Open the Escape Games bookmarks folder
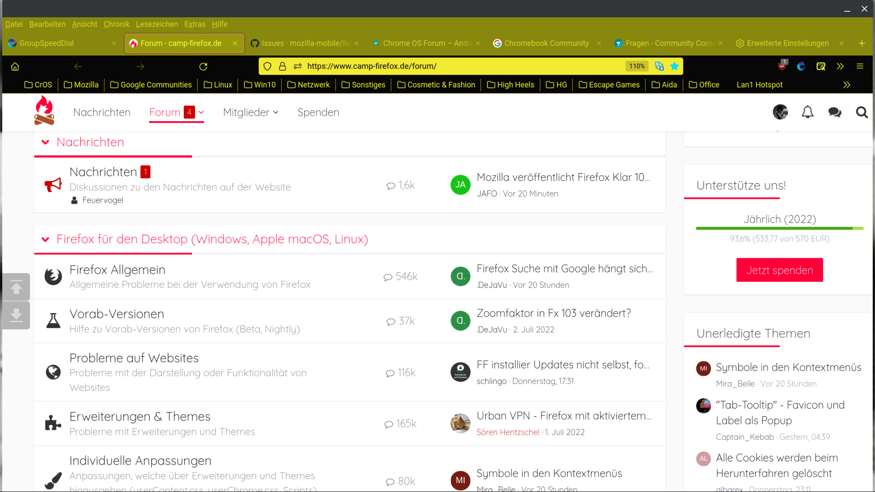Viewport: 875px width, 492px height. (x=609, y=85)
